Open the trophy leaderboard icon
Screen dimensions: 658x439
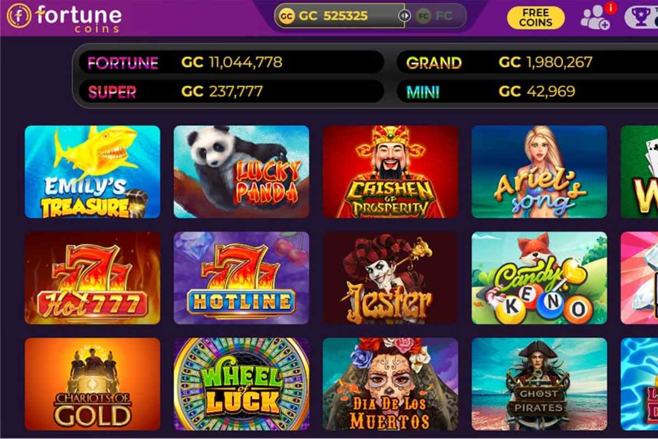coord(642,17)
